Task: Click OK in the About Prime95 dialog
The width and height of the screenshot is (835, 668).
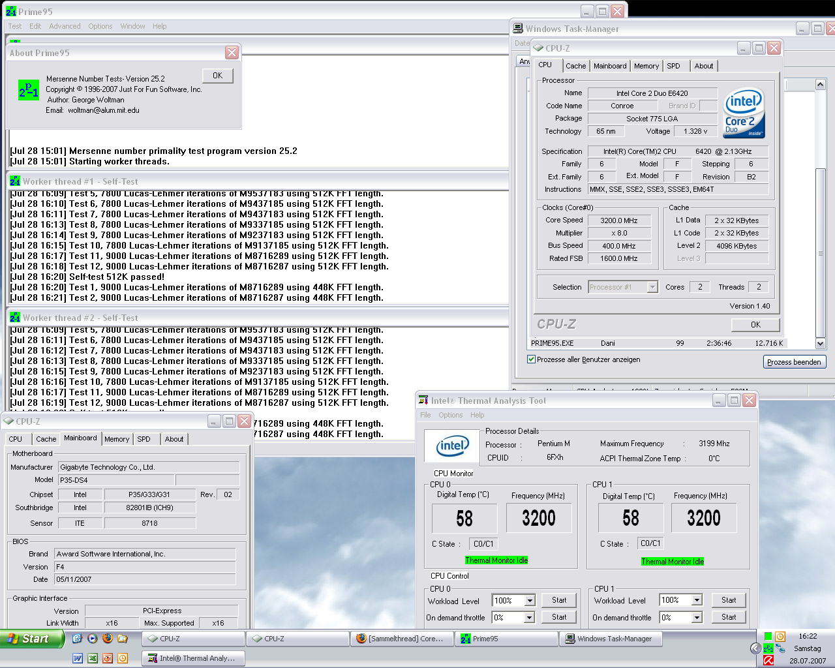Action: pyautogui.click(x=218, y=76)
